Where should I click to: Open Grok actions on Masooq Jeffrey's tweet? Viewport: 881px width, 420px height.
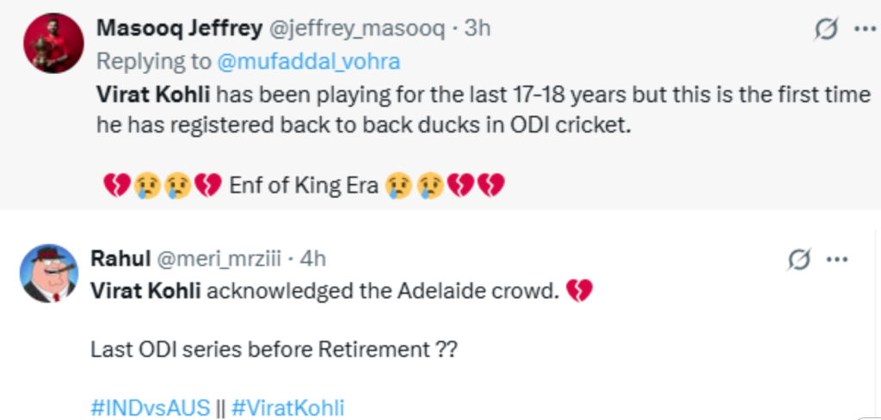click(827, 29)
